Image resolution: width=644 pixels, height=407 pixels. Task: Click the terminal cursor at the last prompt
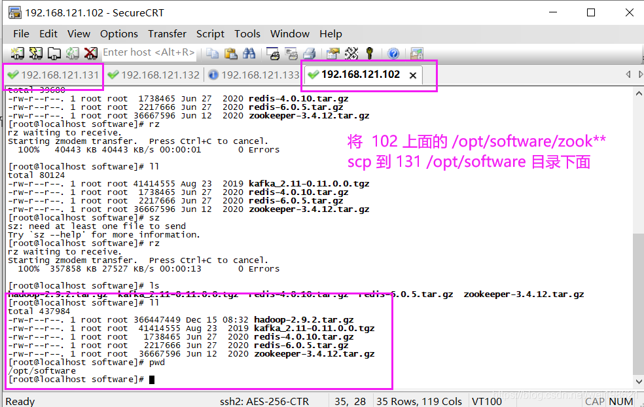pos(152,380)
